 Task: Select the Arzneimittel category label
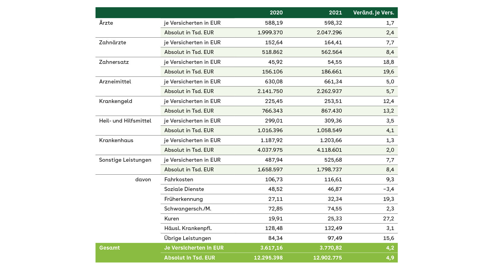(x=115, y=82)
